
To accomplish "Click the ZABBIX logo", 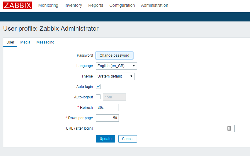I will pos(18,6).
